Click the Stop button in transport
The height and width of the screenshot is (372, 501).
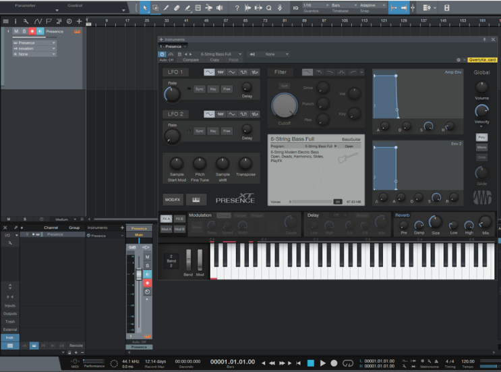click(311, 363)
